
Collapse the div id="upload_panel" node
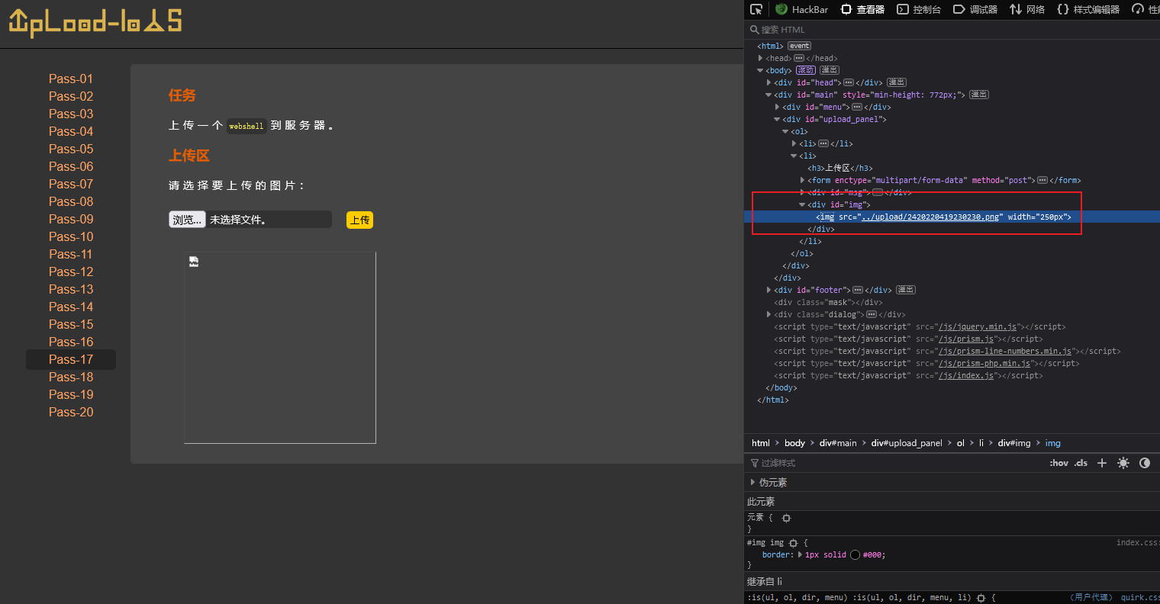click(778, 119)
